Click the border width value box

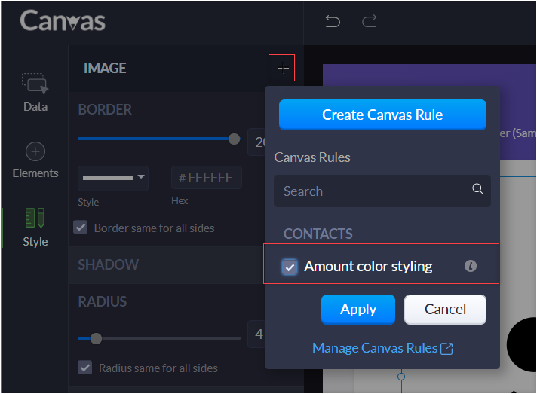[256, 142]
